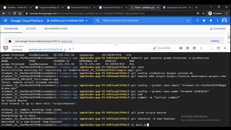
Task: Click the search magnifier icon
Action: [x=98, y=21]
